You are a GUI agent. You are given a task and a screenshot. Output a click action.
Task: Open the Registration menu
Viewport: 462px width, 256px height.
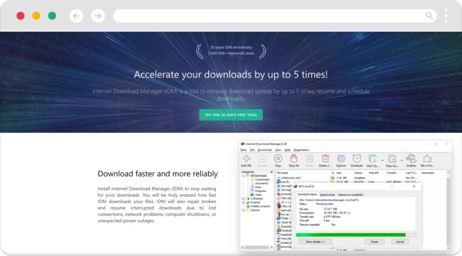(301, 150)
